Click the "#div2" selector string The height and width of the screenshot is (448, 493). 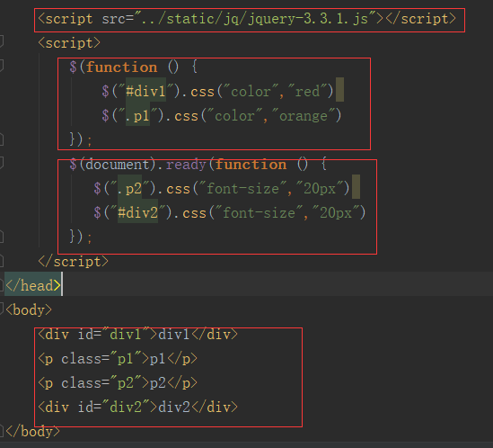(137, 213)
